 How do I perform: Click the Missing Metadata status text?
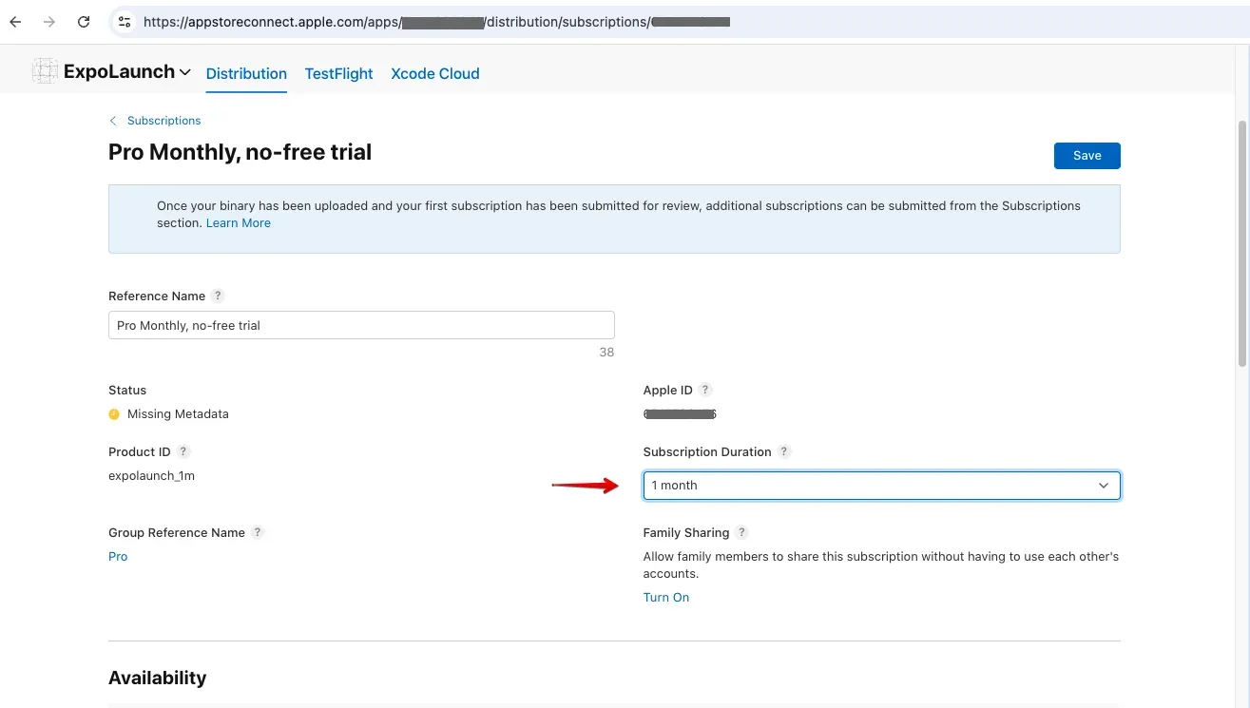coord(178,414)
